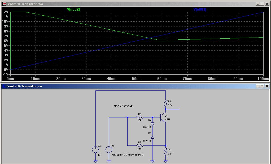Click the R3 value 10k
This screenshot has width=271, height=164.
click(139, 120)
